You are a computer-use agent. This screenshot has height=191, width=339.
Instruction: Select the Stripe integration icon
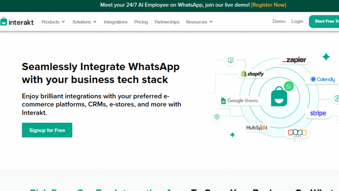click(x=318, y=113)
